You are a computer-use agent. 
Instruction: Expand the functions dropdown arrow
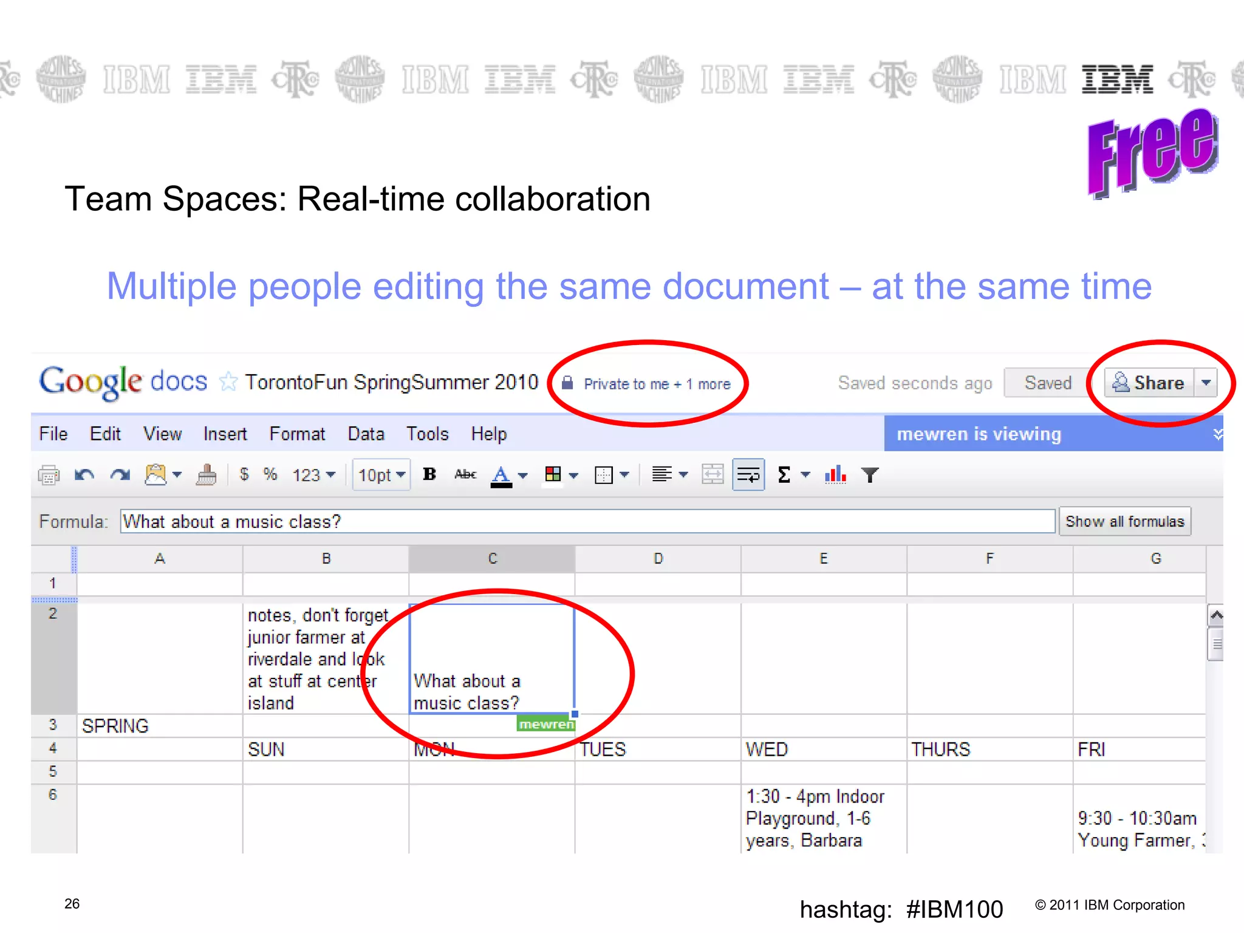pyautogui.click(x=805, y=474)
